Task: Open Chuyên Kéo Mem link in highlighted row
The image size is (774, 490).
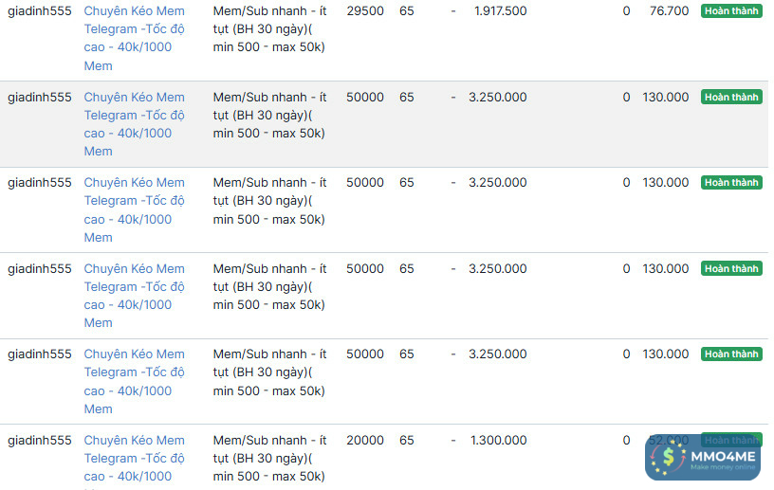Action: (x=134, y=98)
